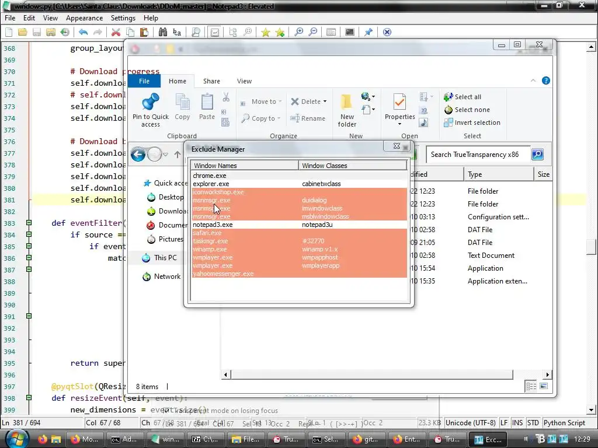Click Undo arrow in Notepad3 toolbar
This screenshot has height=448, width=598.
click(83, 32)
